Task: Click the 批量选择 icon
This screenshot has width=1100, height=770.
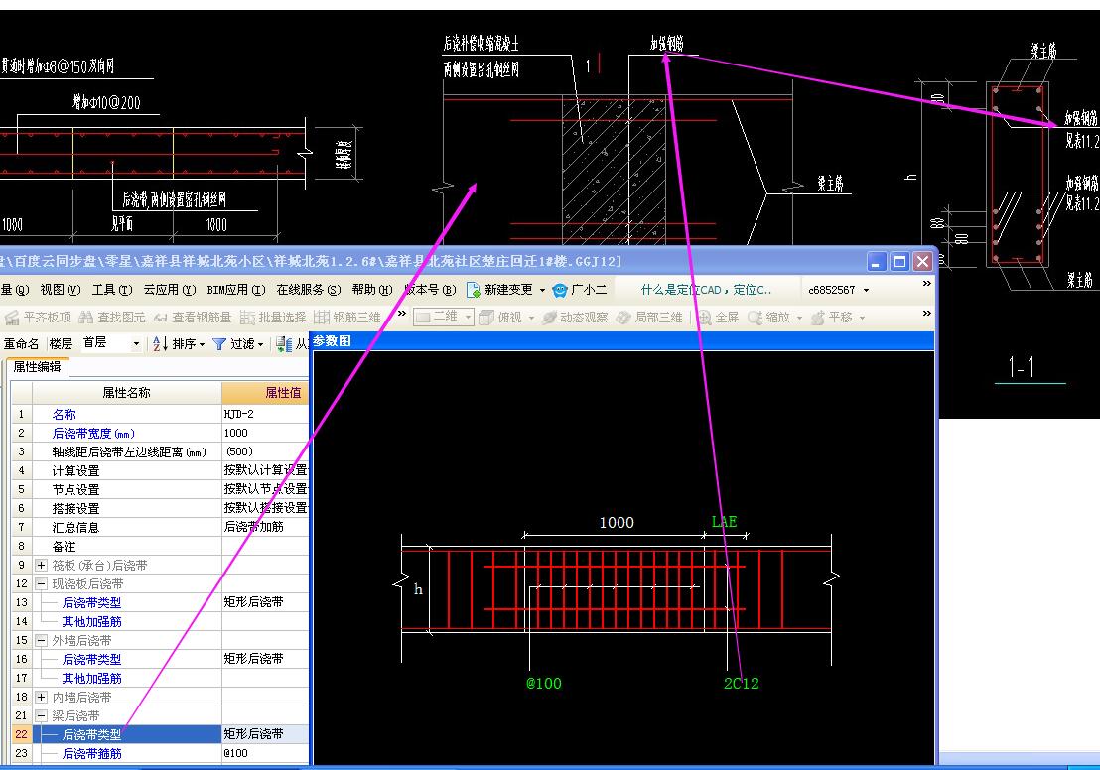Action: (247, 318)
